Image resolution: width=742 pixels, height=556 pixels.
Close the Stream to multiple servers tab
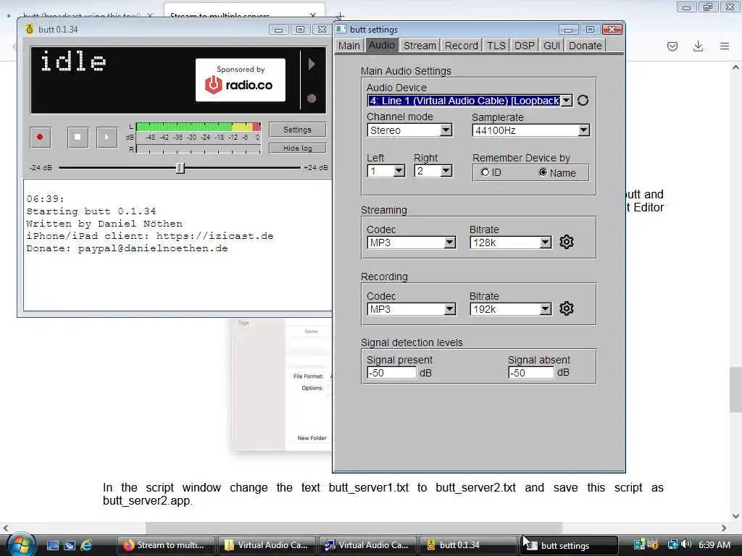(x=312, y=16)
